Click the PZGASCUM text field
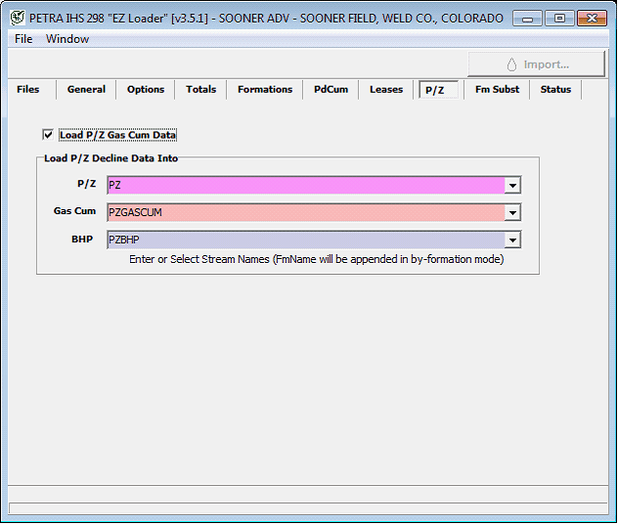Image resolution: width=618 pixels, height=524 pixels. (303, 213)
